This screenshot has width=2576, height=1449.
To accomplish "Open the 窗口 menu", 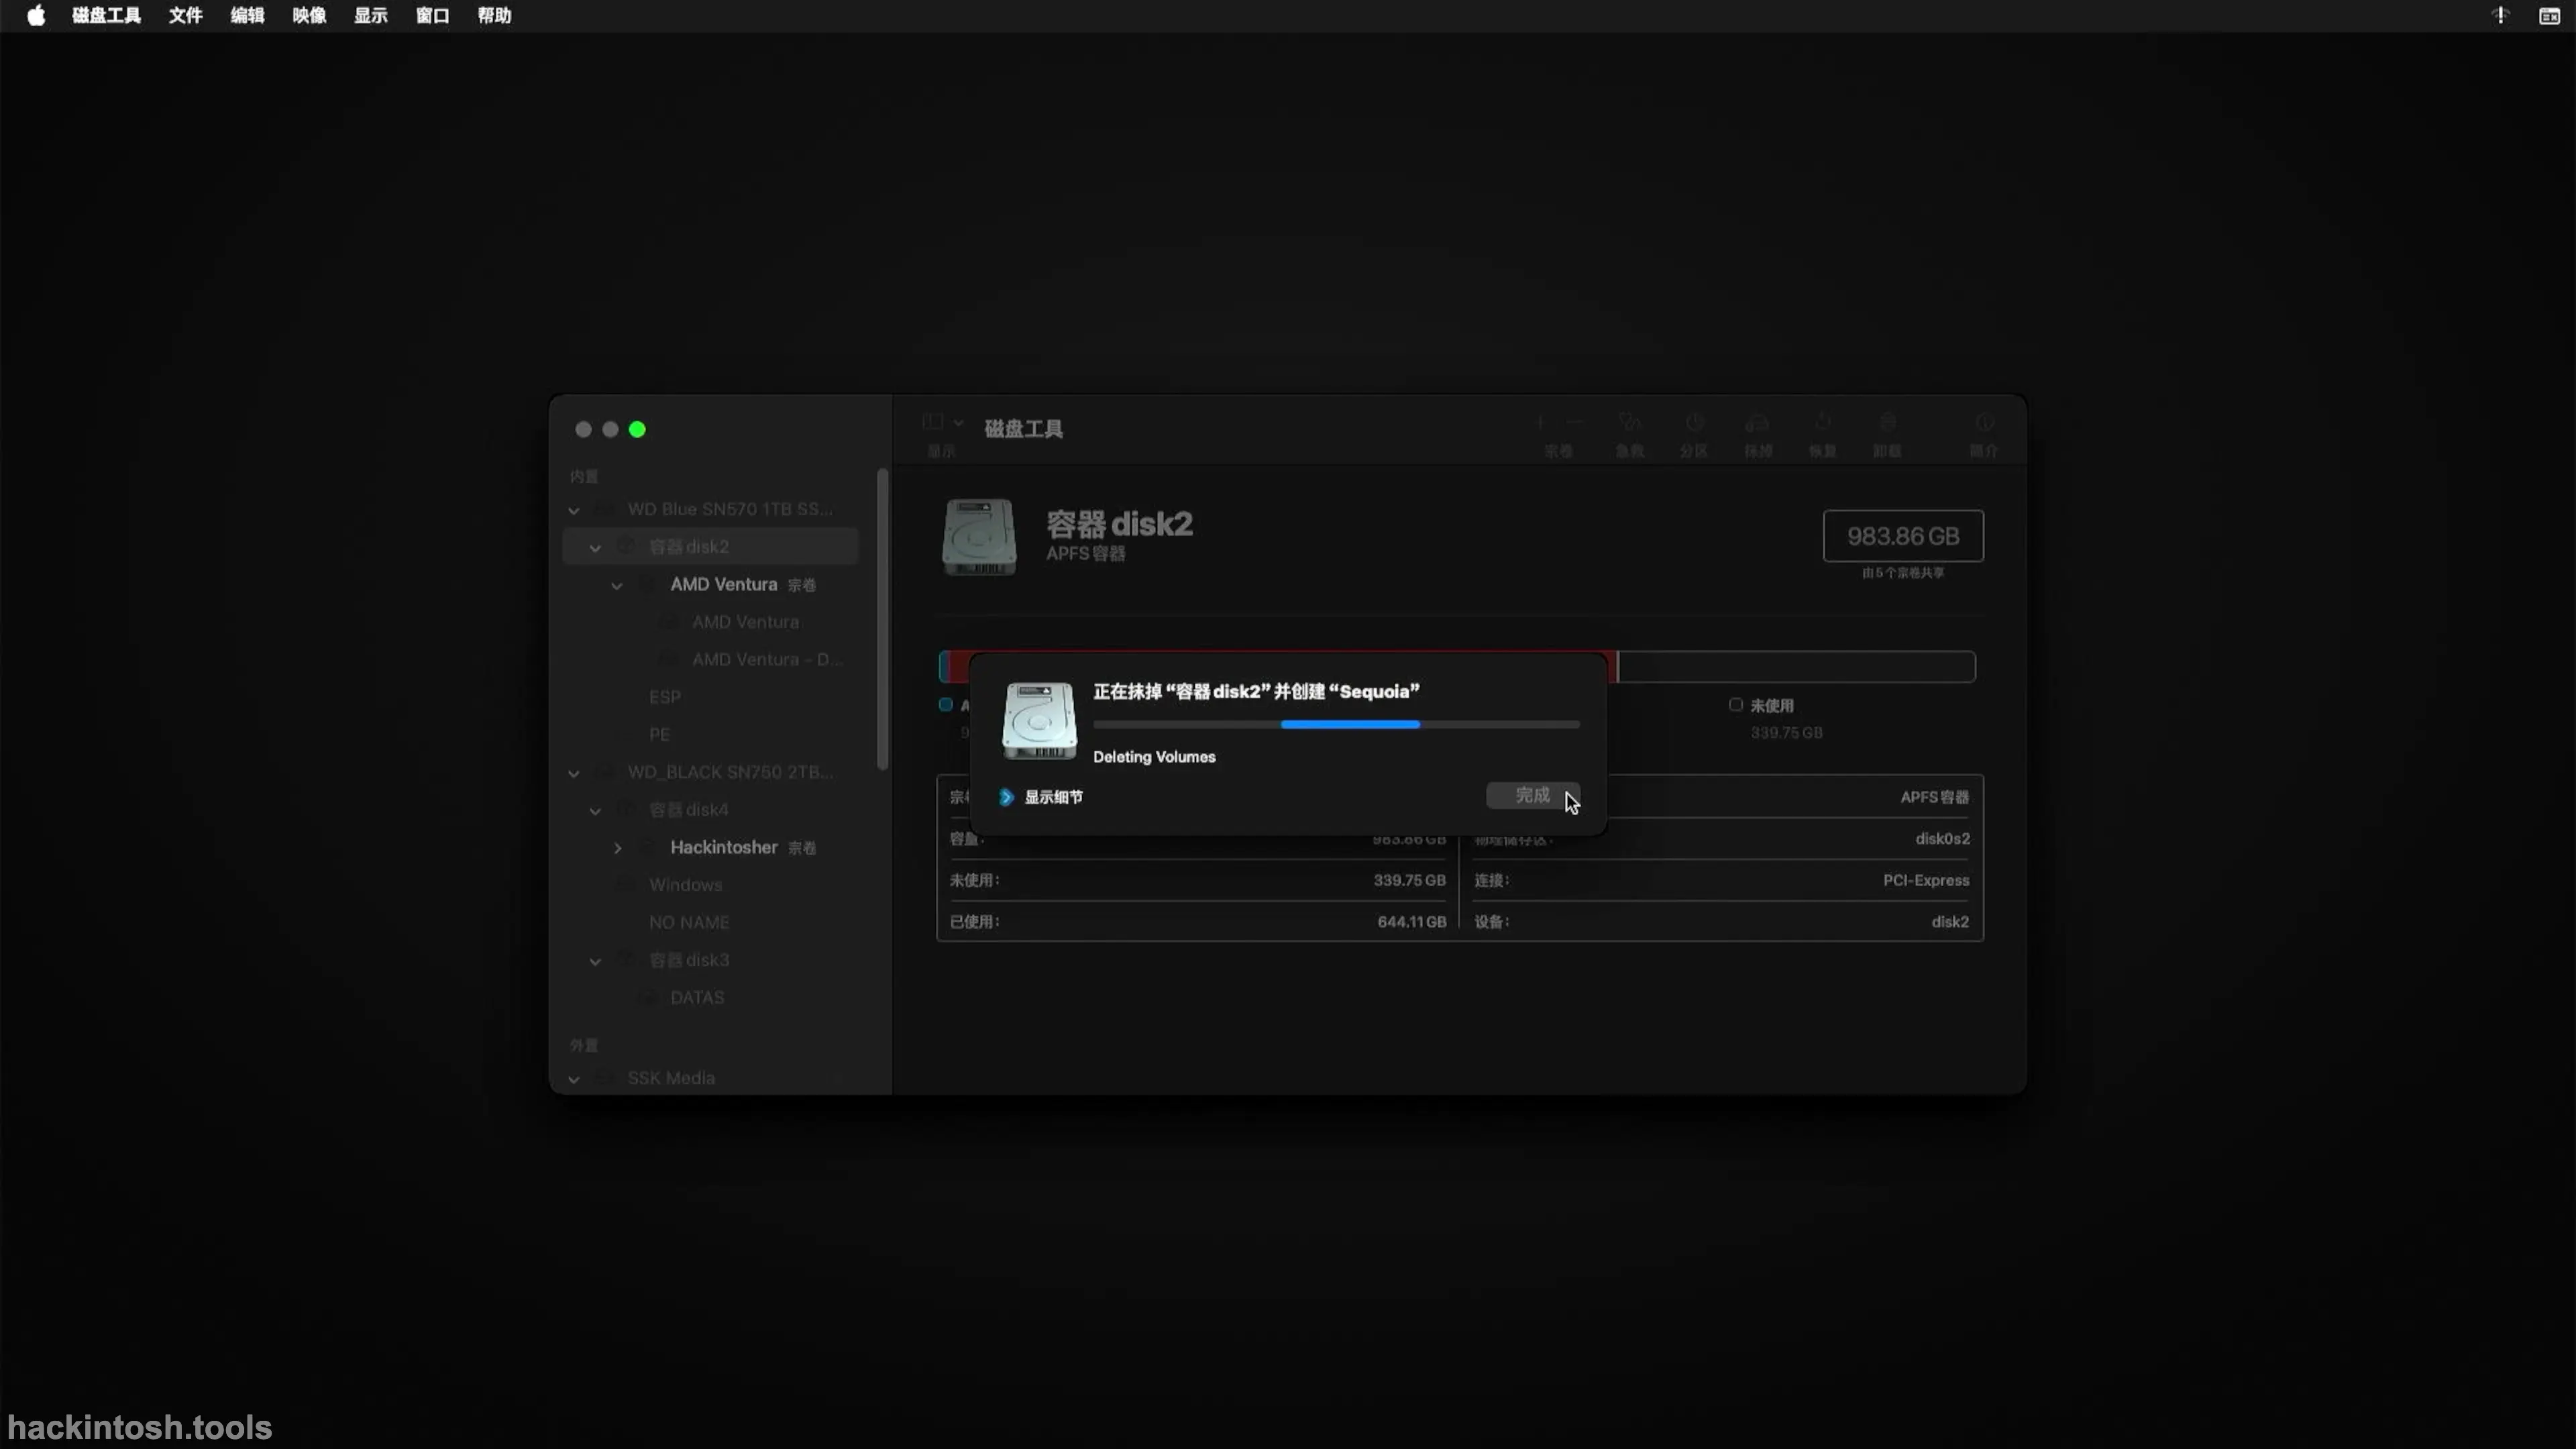I will (432, 15).
